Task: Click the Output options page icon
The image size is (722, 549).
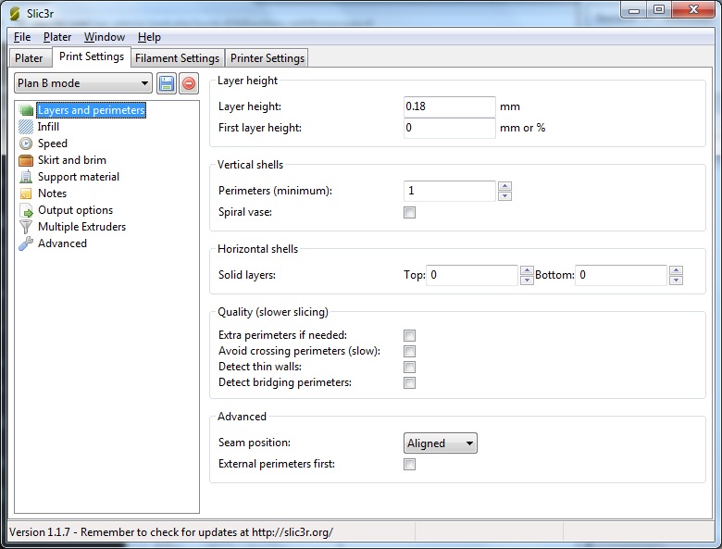Action: (x=26, y=210)
